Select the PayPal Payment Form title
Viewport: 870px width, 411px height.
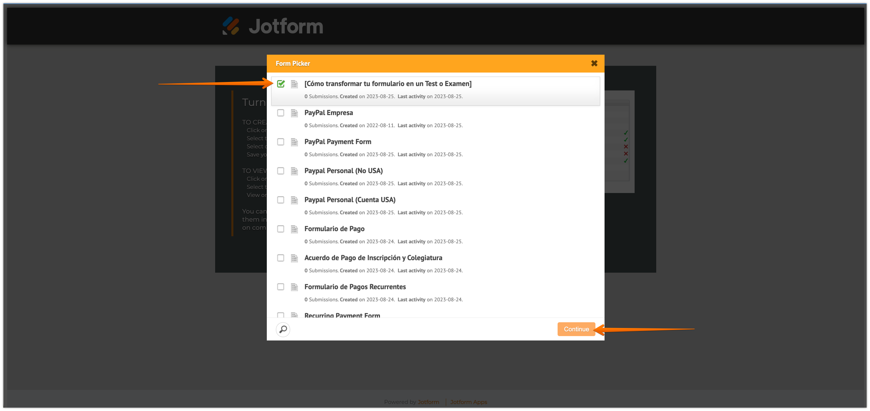coord(338,142)
